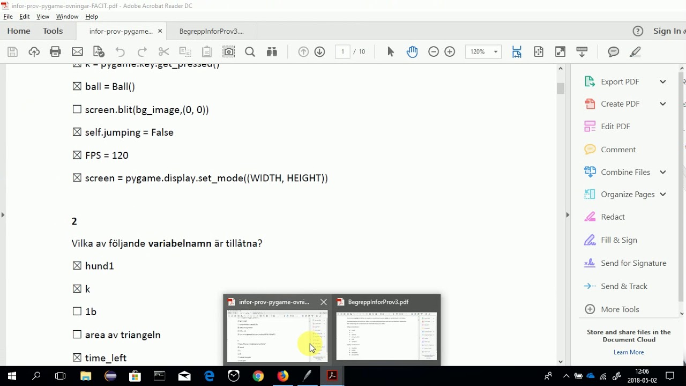This screenshot has width=686, height=386.
Task: Zoom out with the minus icon
Action: pos(434,52)
